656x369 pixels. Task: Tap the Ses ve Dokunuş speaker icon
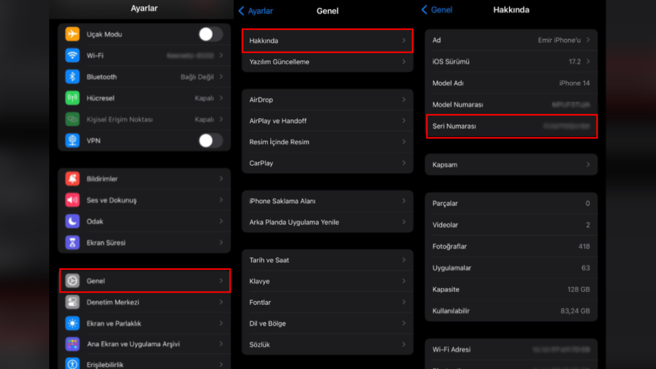coord(72,200)
